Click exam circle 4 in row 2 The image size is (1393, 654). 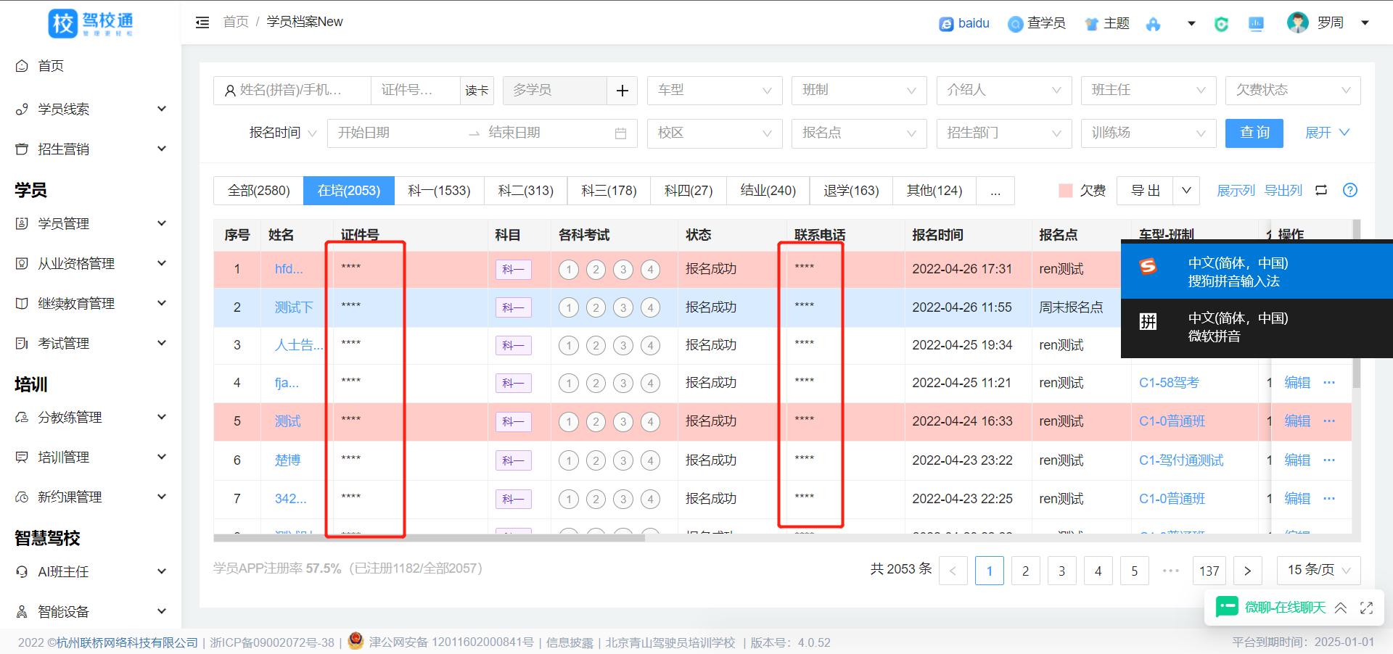651,307
